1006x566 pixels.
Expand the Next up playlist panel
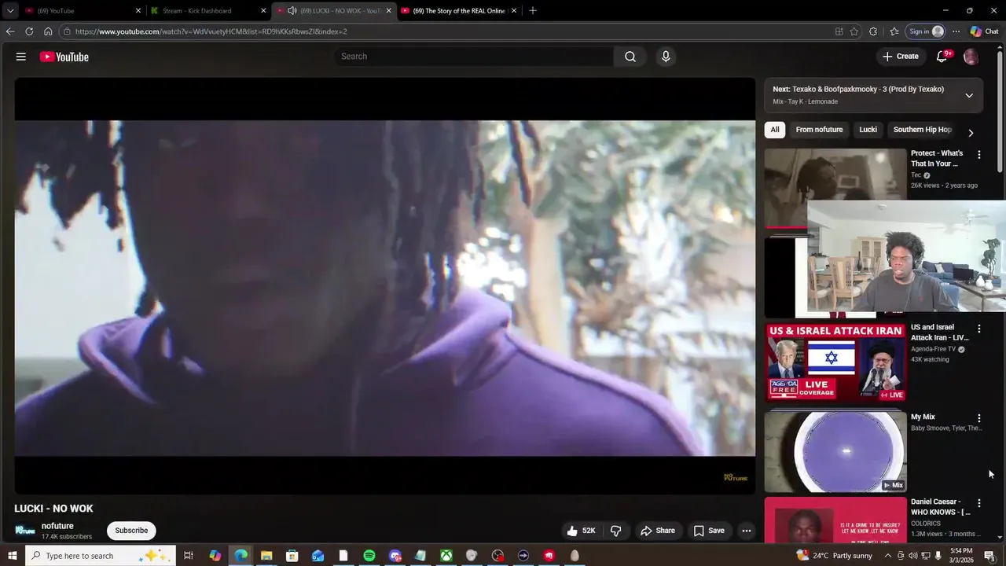click(969, 95)
